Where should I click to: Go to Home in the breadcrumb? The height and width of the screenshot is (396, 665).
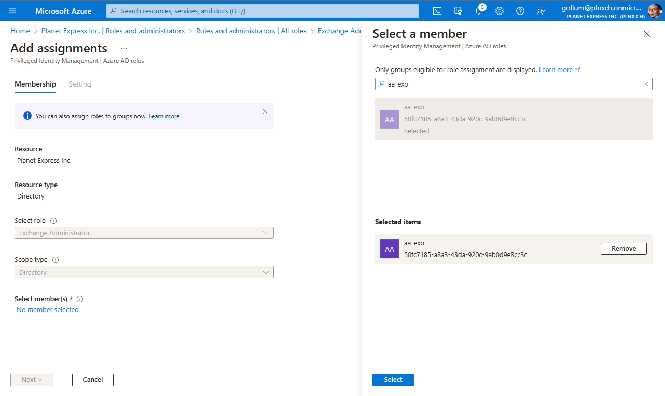click(x=20, y=31)
